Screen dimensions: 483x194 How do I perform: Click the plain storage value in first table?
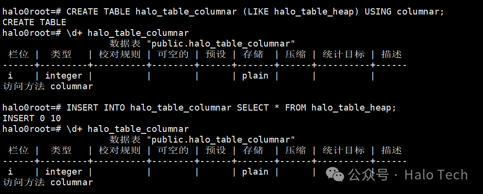pos(255,76)
